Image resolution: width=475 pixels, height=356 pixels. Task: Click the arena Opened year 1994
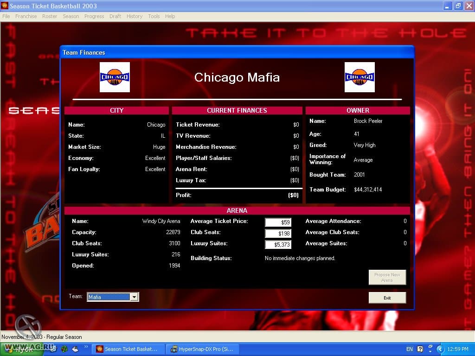coord(174,266)
